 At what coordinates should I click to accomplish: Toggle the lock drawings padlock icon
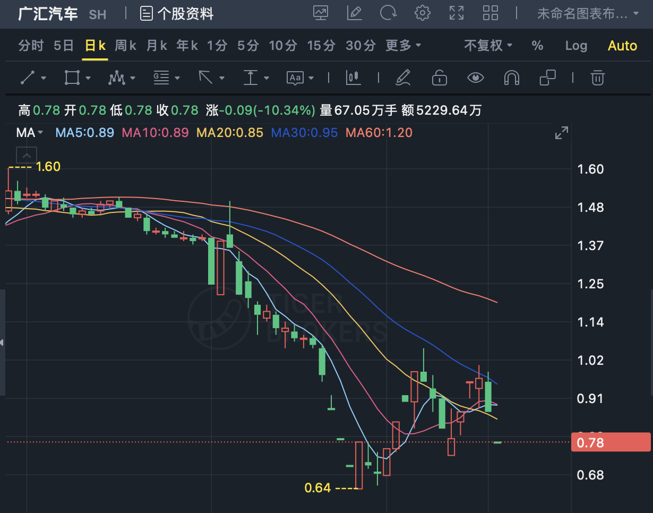(439, 78)
